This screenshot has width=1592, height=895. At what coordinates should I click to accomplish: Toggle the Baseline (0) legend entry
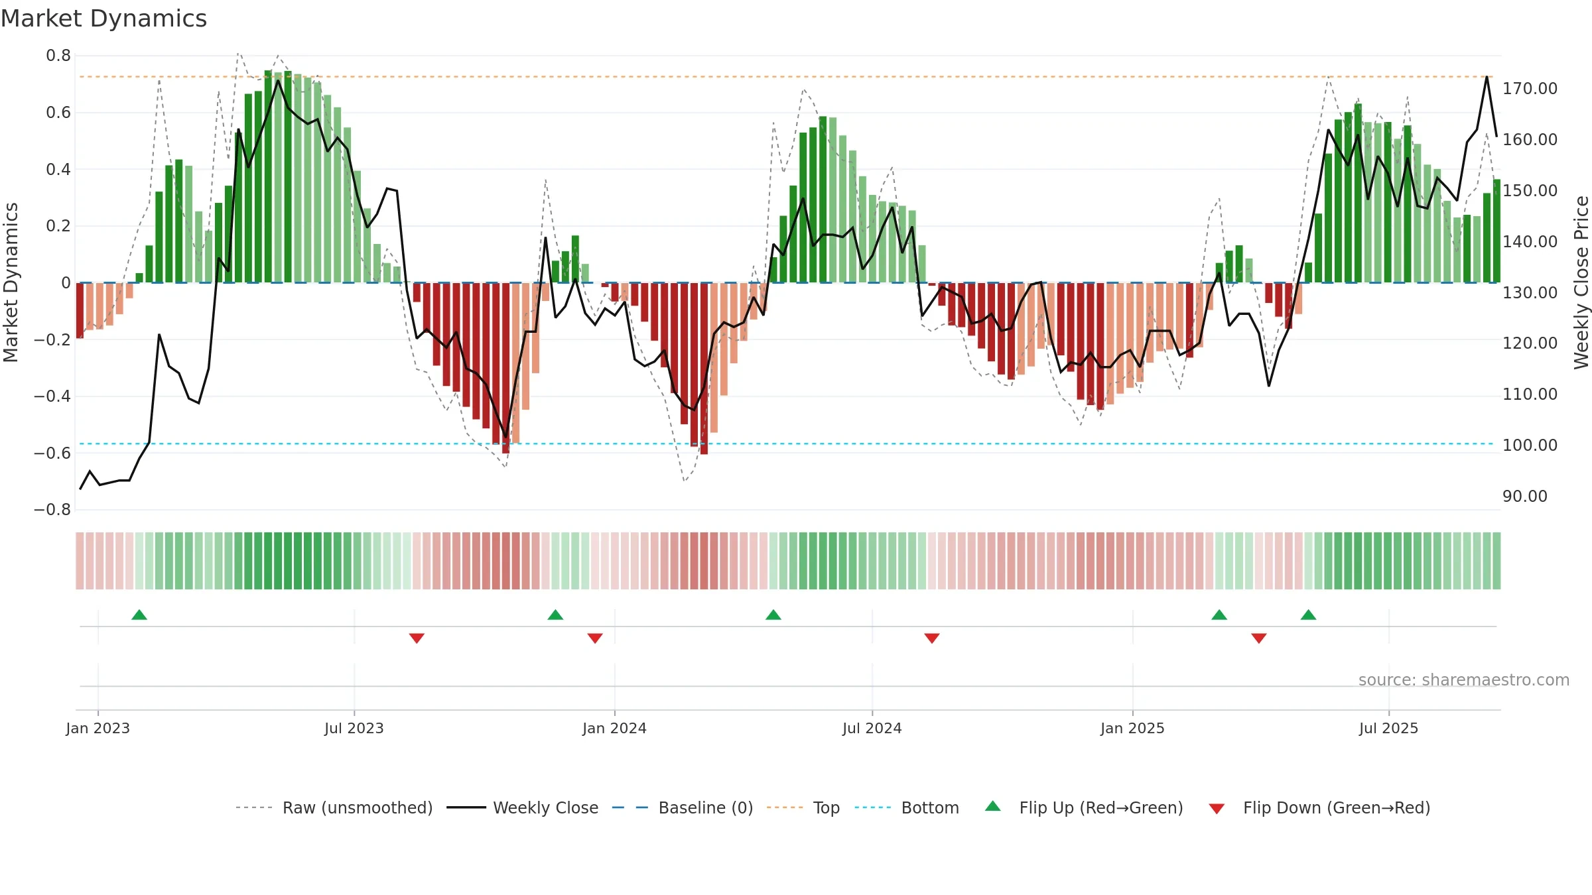[682, 807]
